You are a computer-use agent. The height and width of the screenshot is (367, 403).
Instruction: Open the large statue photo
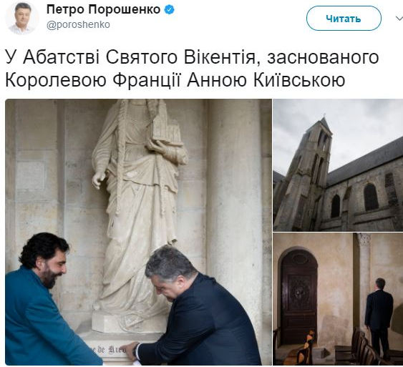coord(138,232)
